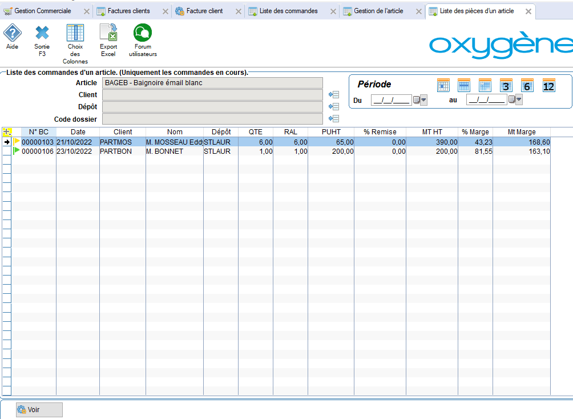
Task: Click the Aide help icon
Action: [12, 34]
